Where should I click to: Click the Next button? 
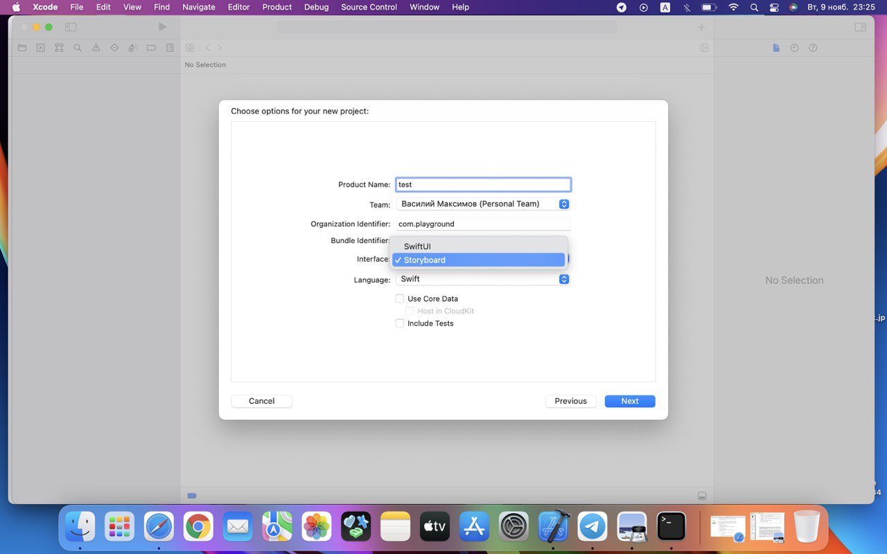[630, 401]
